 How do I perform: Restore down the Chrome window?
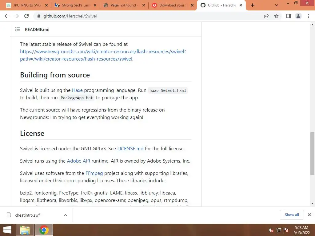[296, 3]
